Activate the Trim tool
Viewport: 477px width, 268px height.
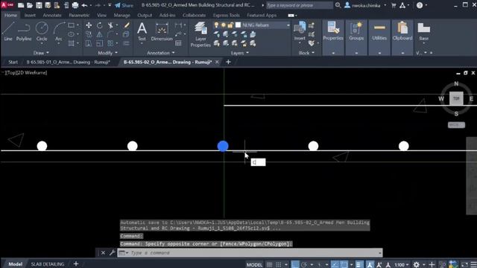point(110,25)
